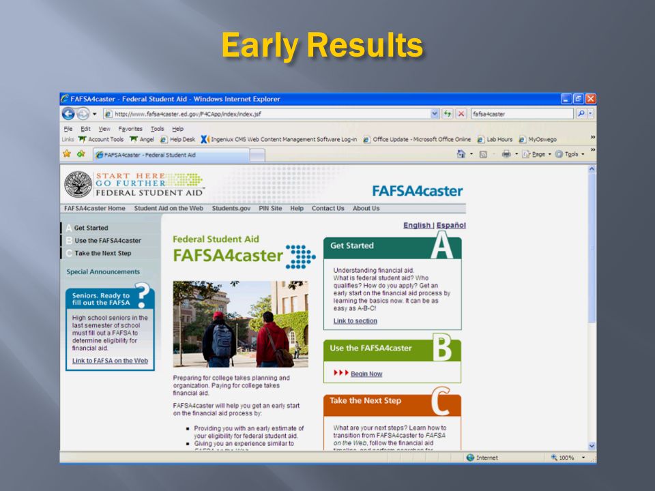Open the Help Desk links-bar shortcut
Image resolution: width=655 pixels, height=491 pixels.
pyautogui.click(x=178, y=139)
